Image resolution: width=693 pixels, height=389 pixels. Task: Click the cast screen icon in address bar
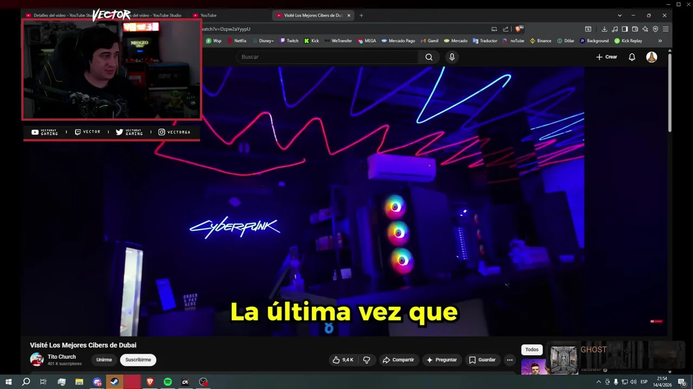494,29
